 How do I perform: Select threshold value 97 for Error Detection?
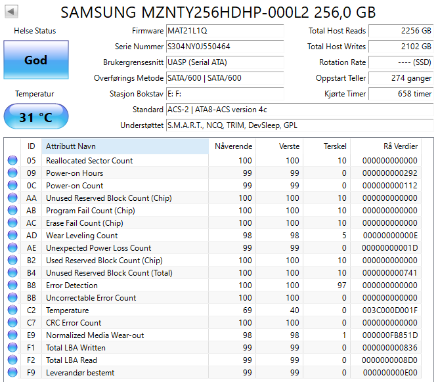pyautogui.click(x=341, y=286)
